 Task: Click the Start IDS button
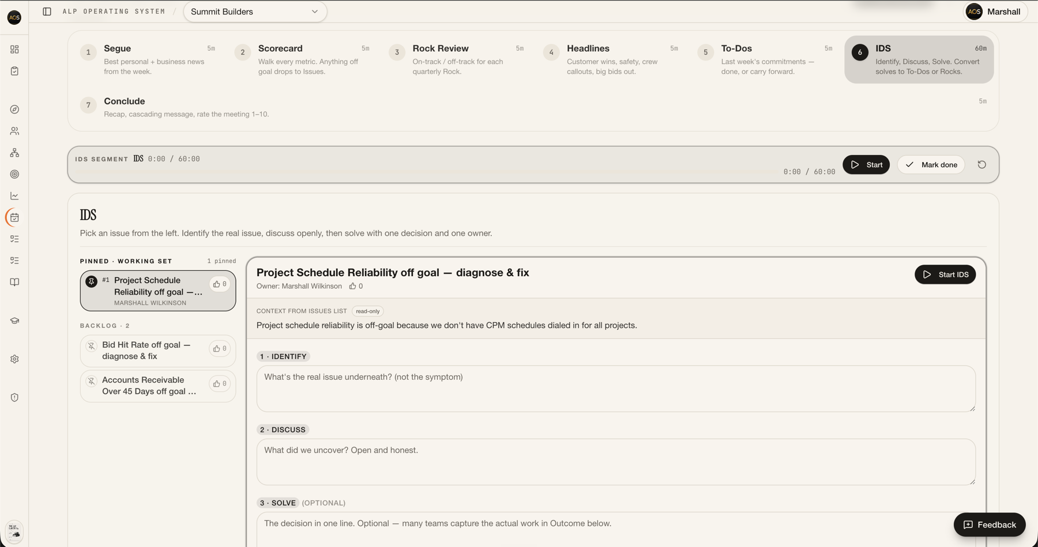click(x=945, y=274)
